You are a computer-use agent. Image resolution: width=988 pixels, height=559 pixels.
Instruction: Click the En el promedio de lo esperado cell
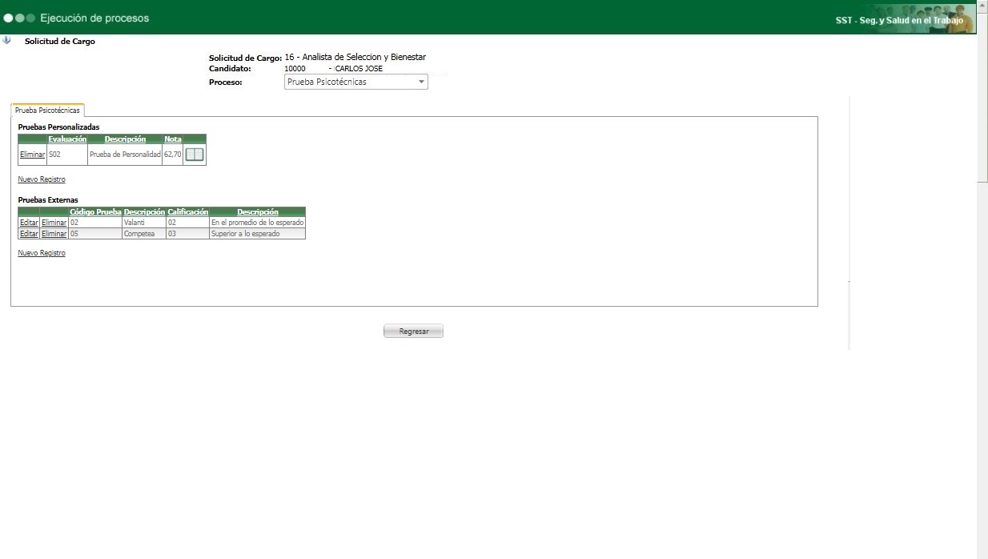click(257, 223)
